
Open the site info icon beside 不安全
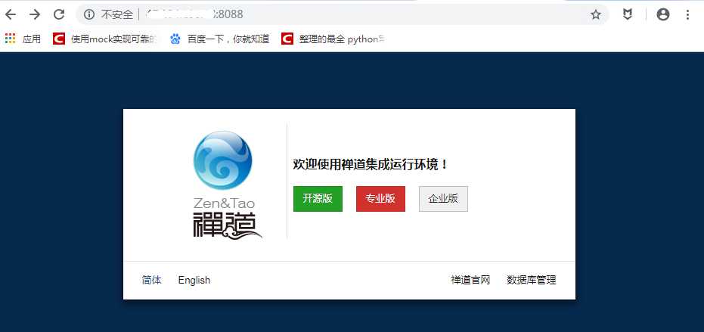[x=89, y=15]
